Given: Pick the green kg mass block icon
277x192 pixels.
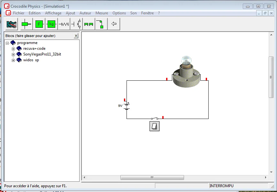Looking at the screenshot, I should coord(51,24).
